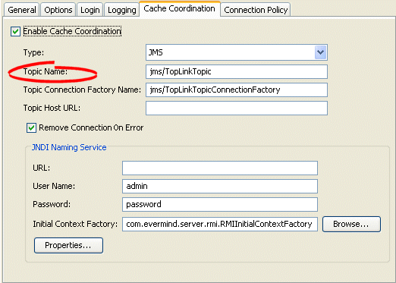
Task: Open the Options tab
Action: (x=58, y=10)
